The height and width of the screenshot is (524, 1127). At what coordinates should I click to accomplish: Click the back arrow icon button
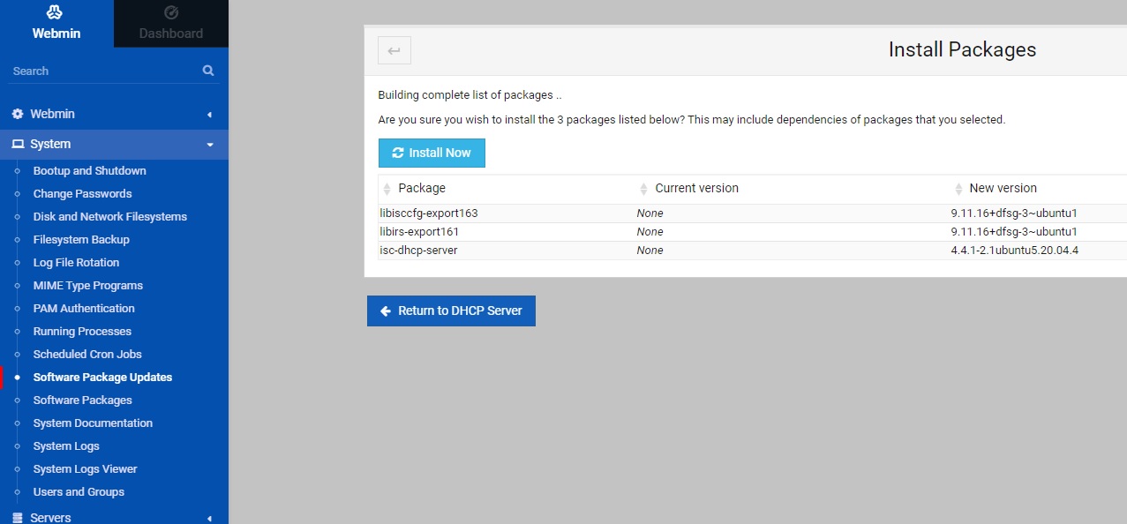(x=394, y=50)
